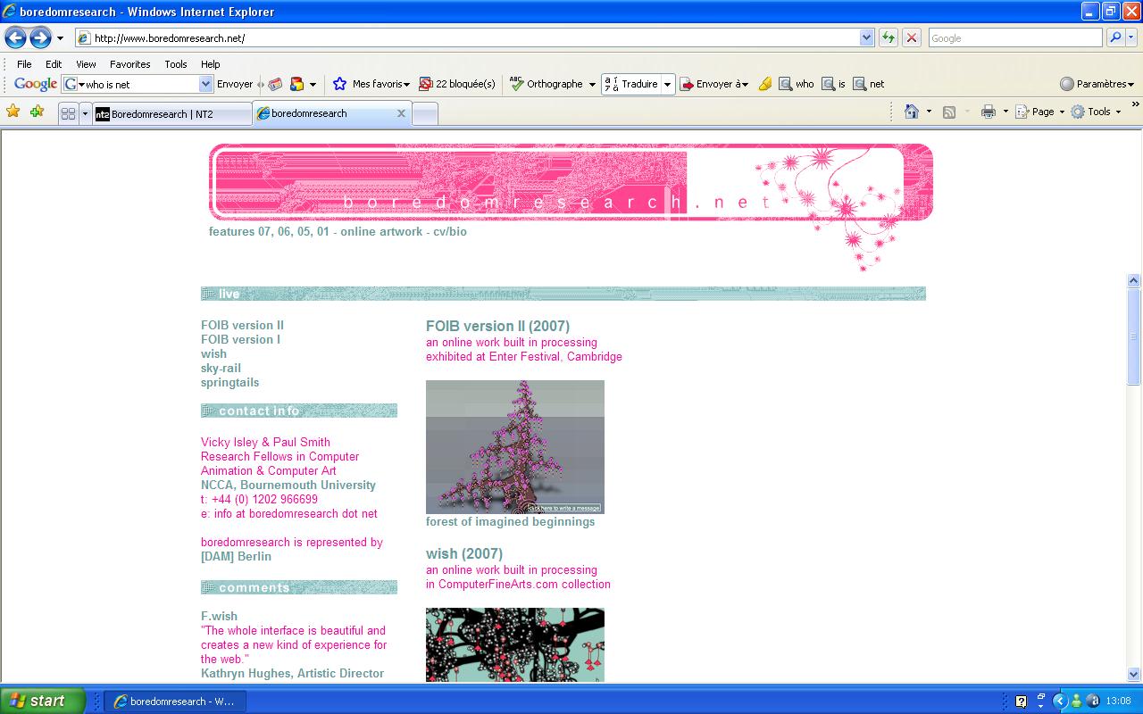Click the FOIB tree artwork thumbnail
The width and height of the screenshot is (1143, 714).
[515, 447]
